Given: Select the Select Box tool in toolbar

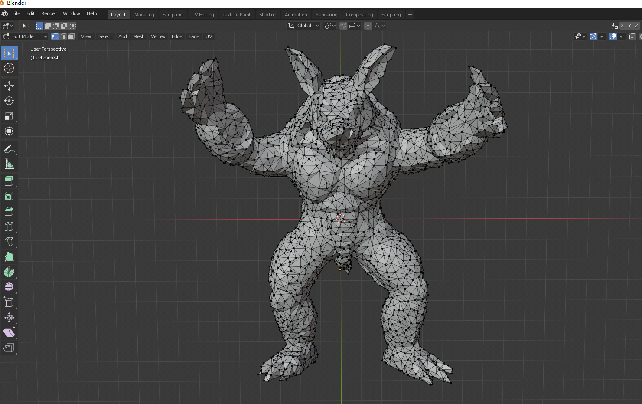Looking at the screenshot, I should 9,53.
